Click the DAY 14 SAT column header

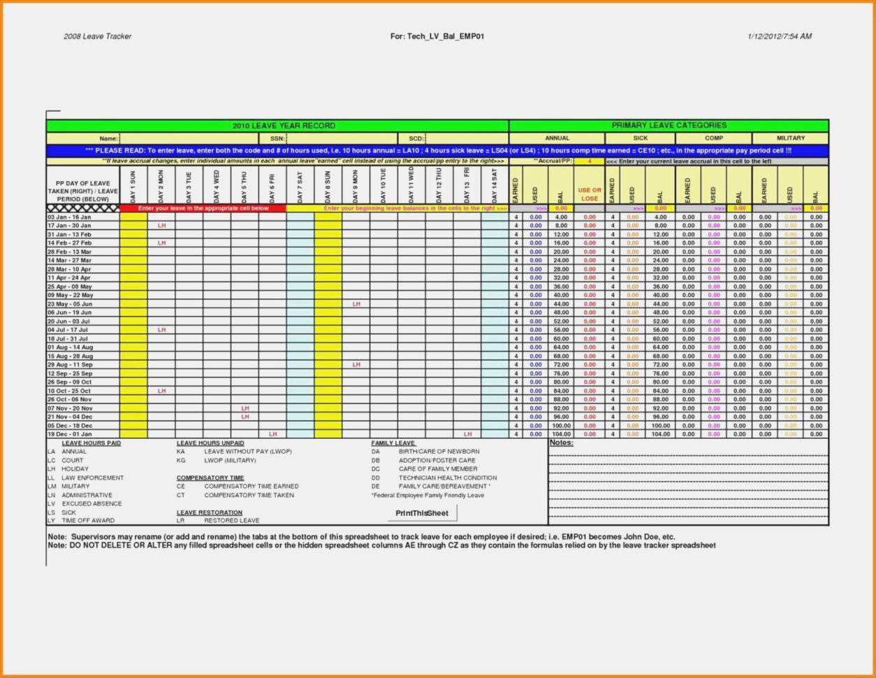[495, 185]
